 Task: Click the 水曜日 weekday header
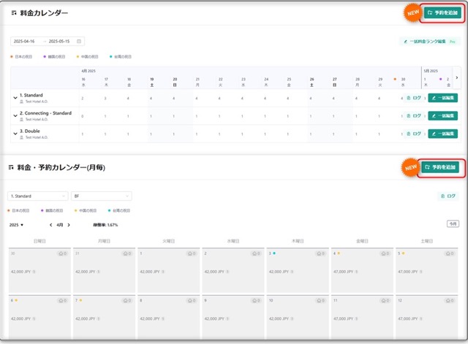233,241
